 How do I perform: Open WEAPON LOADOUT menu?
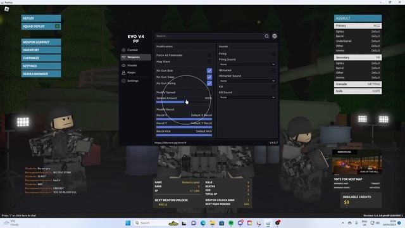point(41,42)
